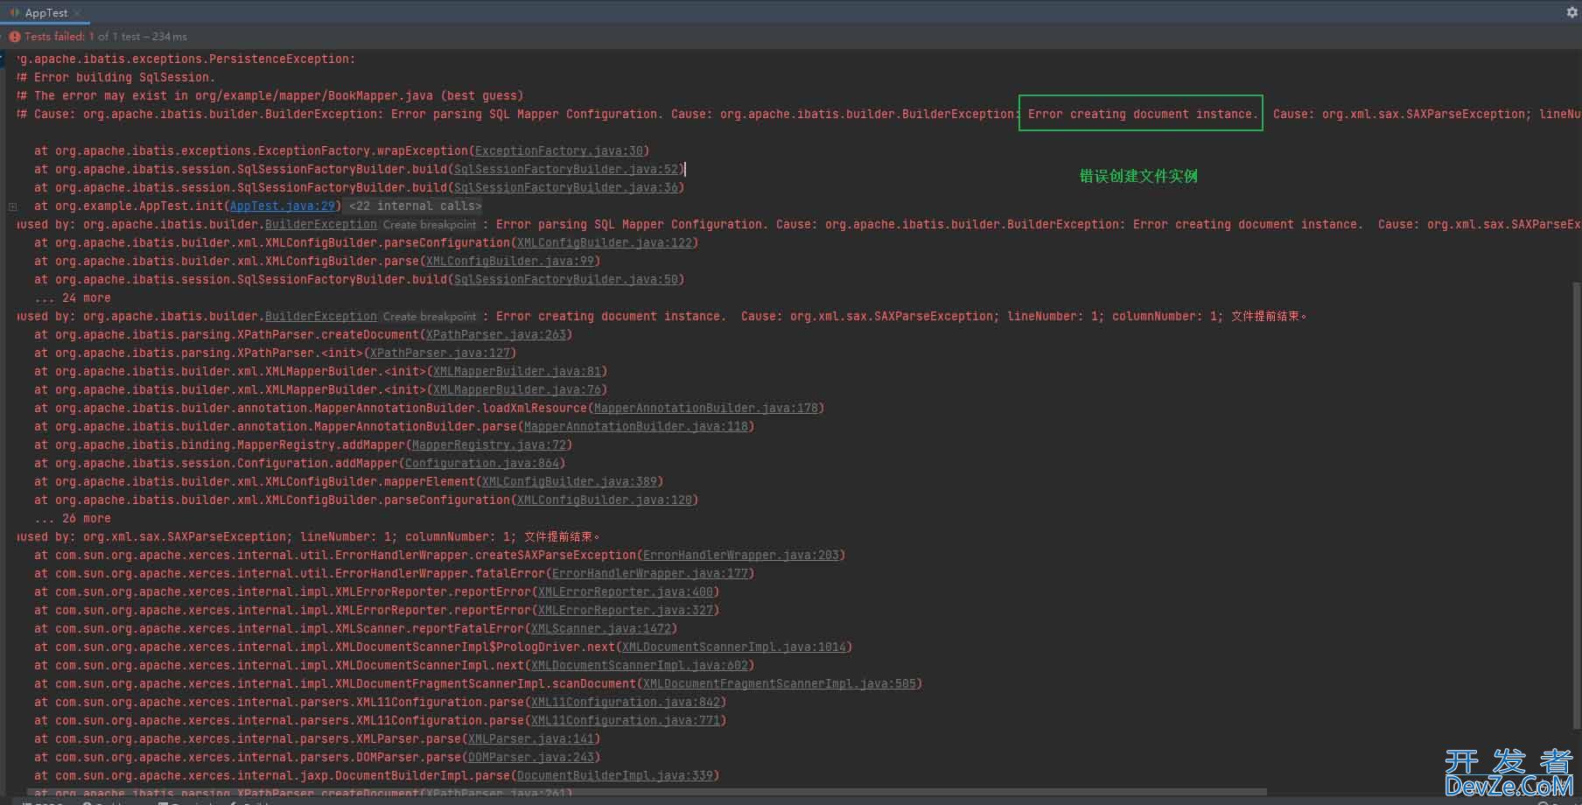Click the 'Tests failed: 1 of 1 test' status text
Screen dimensions: 1582x805
click(x=106, y=37)
